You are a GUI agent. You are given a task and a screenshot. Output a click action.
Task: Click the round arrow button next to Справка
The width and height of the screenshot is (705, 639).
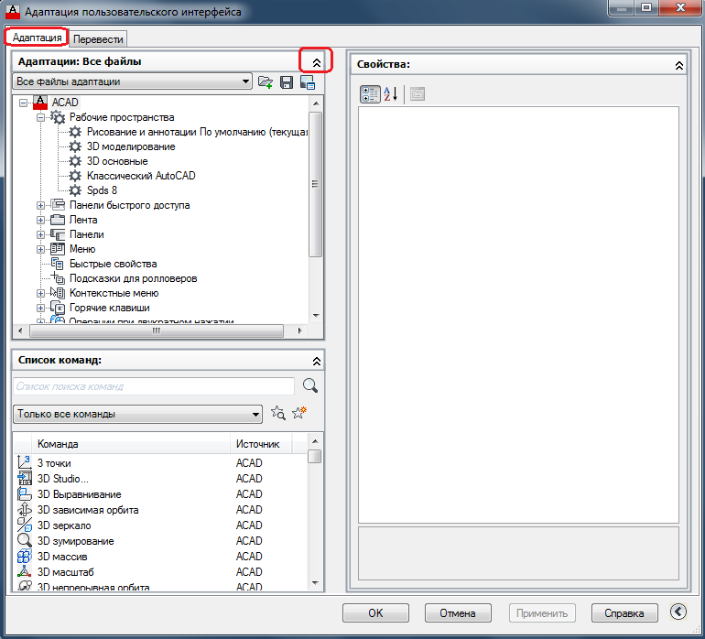(x=678, y=612)
